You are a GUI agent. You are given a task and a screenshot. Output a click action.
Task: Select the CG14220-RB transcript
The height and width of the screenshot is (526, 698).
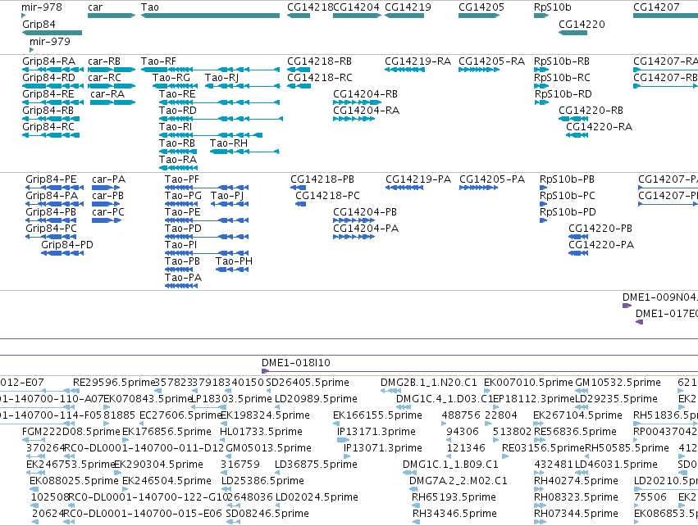click(573, 119)
